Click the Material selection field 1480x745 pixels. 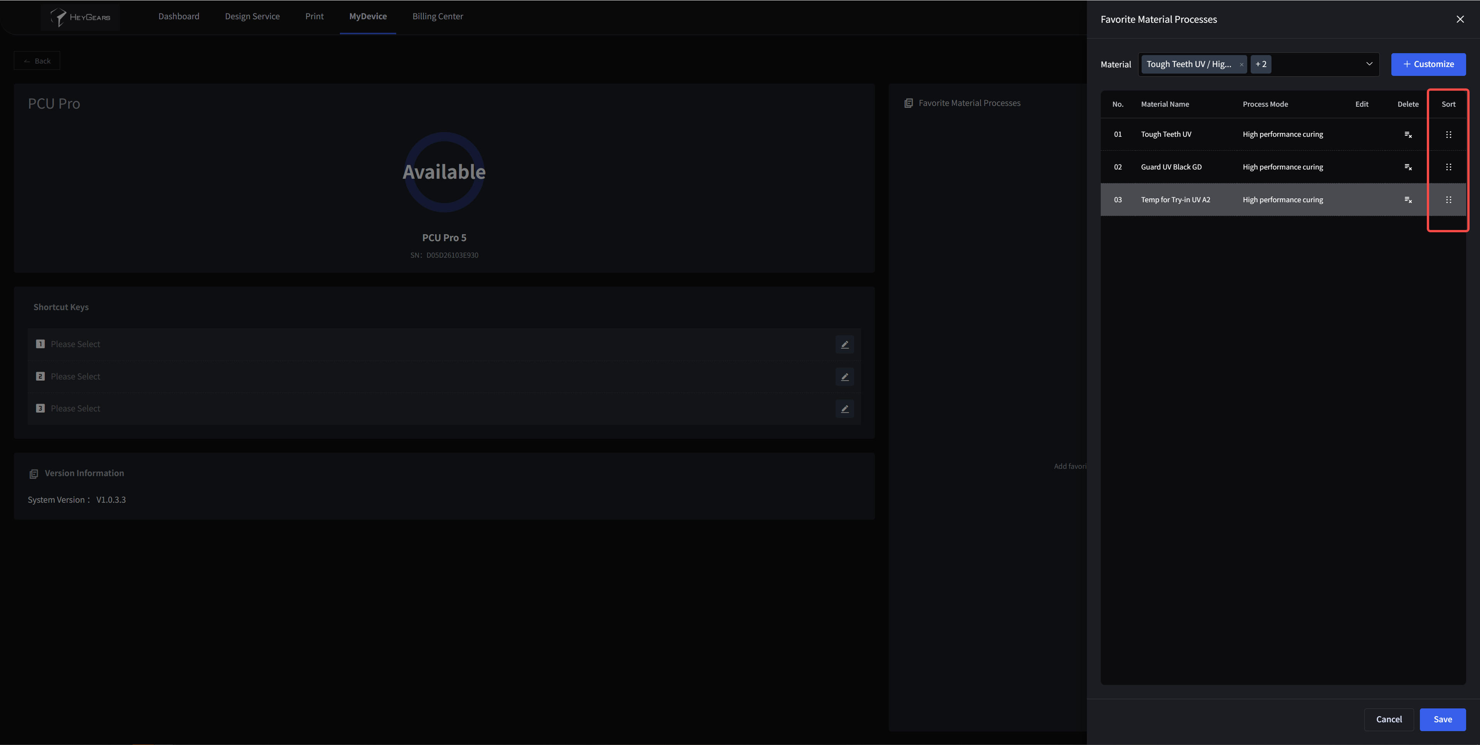[x=1259, y=64]
